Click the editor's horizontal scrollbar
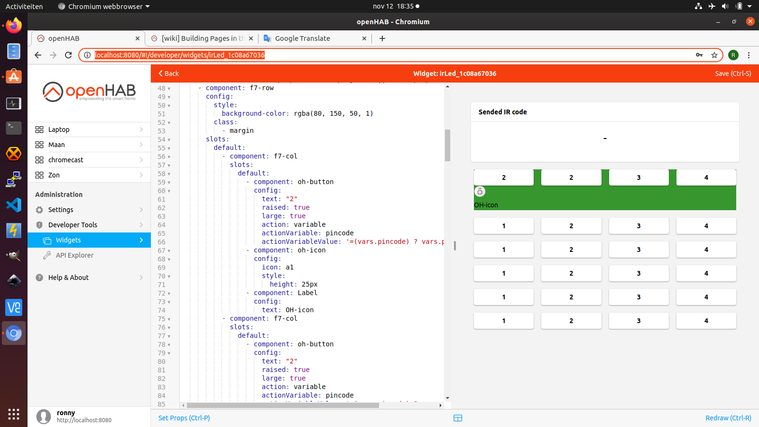This screenshot has height=427, width=759. (283, 405)
